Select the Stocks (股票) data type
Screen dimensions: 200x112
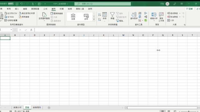click(73, 16)
